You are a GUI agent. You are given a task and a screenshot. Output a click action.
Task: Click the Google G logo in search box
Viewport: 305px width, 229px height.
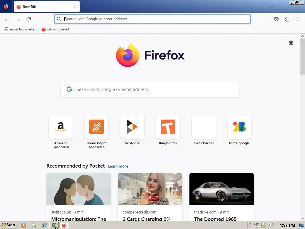click(x=69, y=89)
